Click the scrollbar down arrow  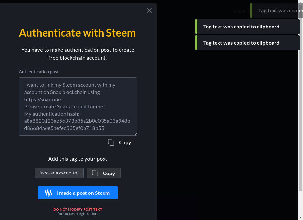(x=301, y=217)
